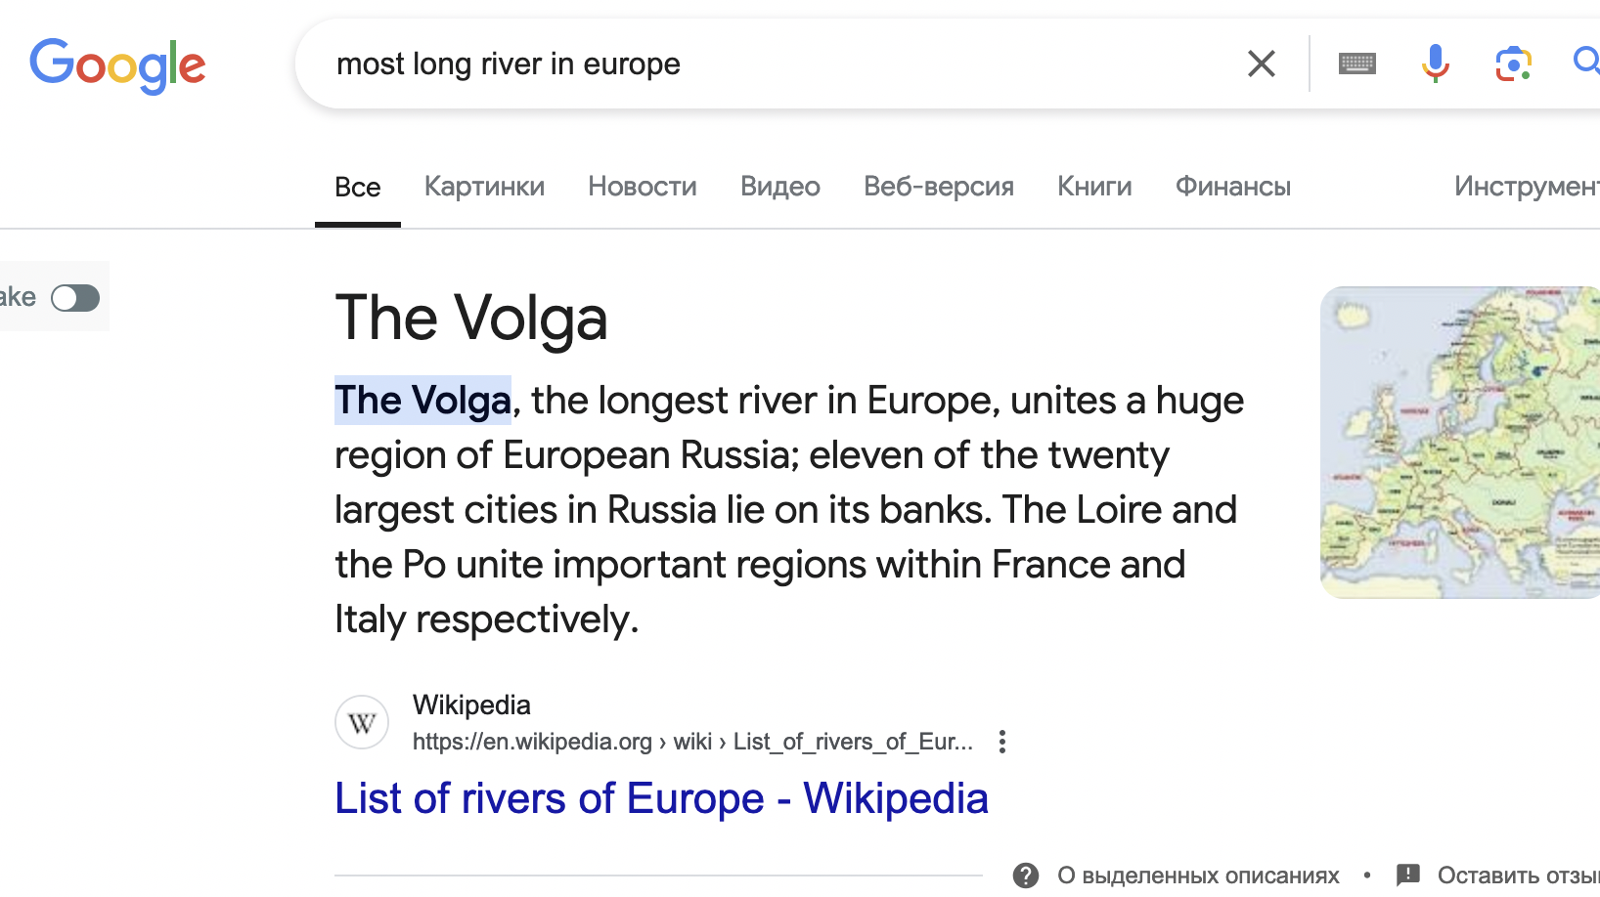
Task: Click "О выделенных описаниях" link
Action: (1198, 876)
